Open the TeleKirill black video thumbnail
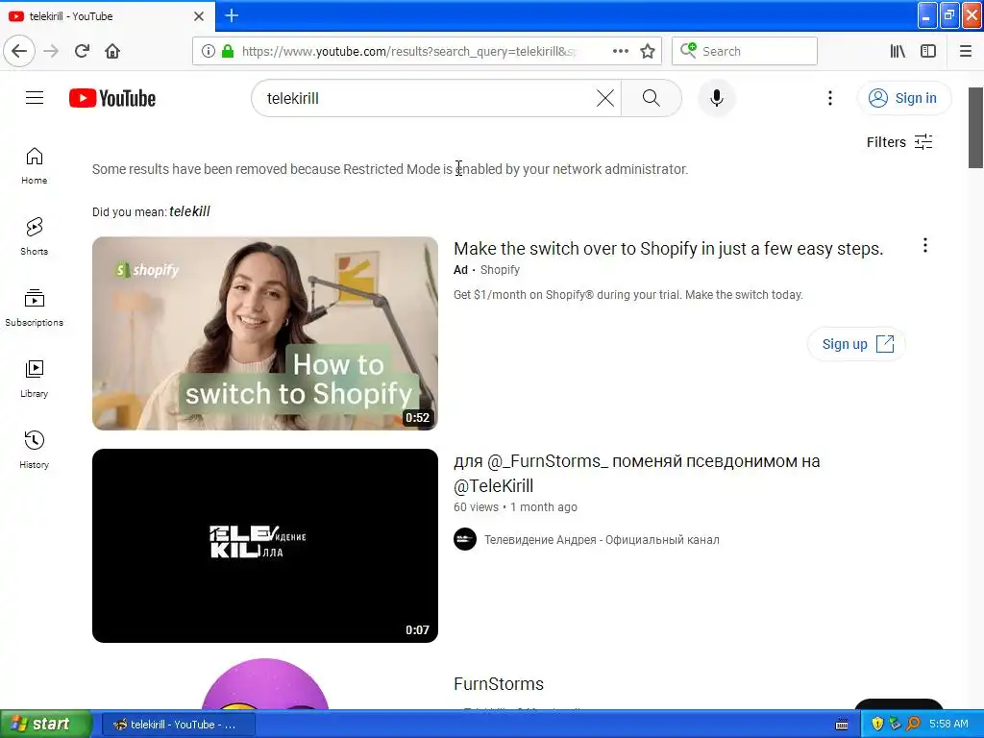Screen dimensions: 984x738 click(x=265, y=546)
